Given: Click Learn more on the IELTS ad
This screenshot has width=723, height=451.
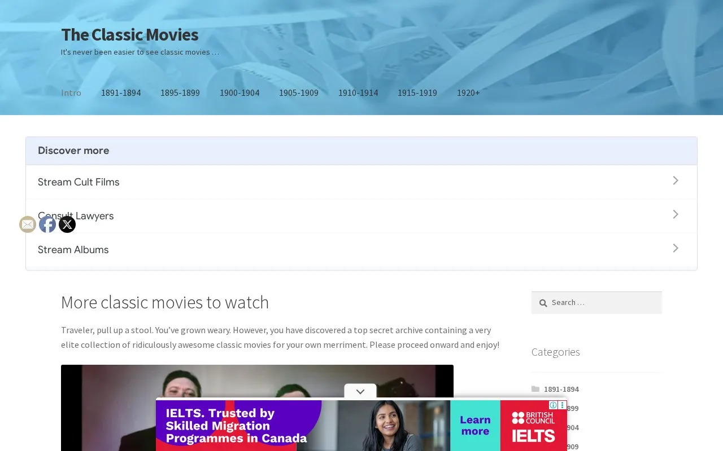Looking at the screenshot, I should (x=475, y=426).
